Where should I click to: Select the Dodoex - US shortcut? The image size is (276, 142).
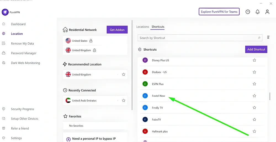point(202,72)
